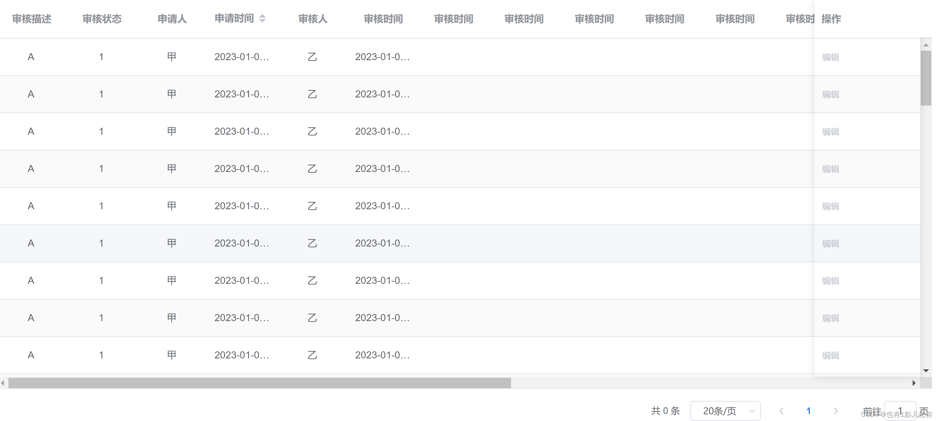Screen dimensions: 938x421
Task: Click the 审核描述 column header
Action: 32,19
